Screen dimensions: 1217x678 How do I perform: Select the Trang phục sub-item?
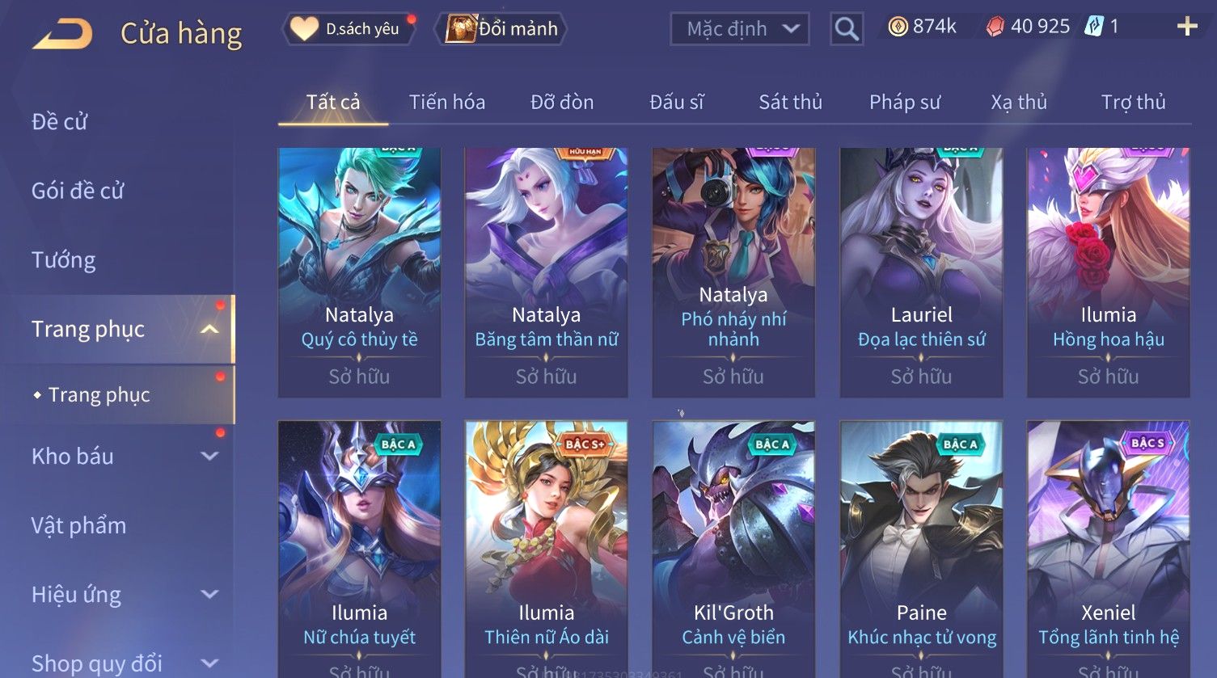pos(99,394)
